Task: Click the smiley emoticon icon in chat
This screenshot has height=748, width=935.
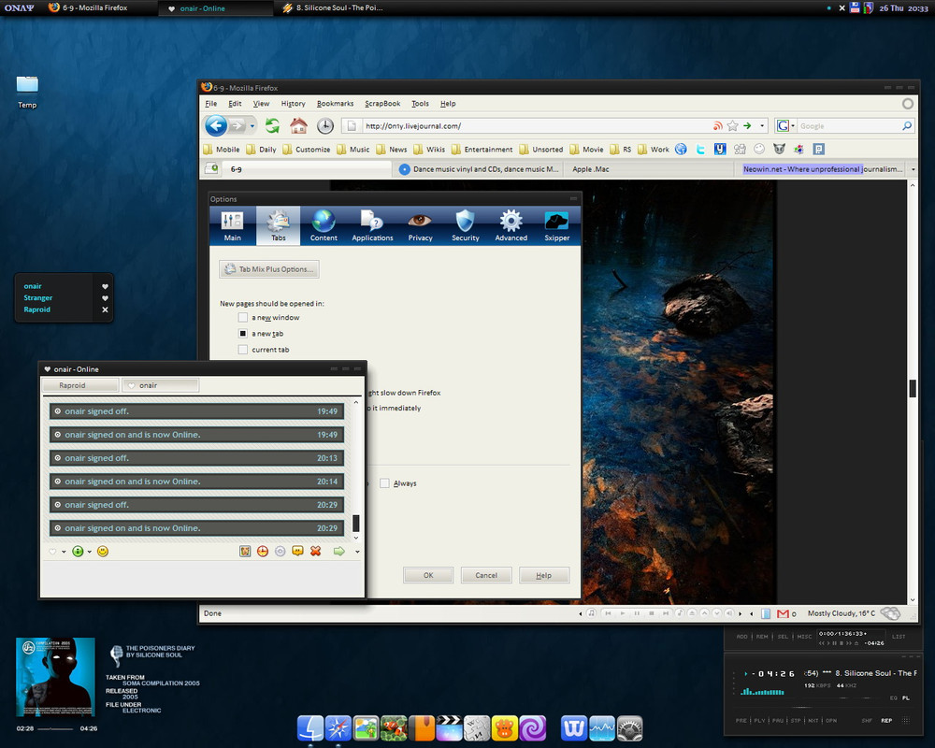Action: [103, 552]
